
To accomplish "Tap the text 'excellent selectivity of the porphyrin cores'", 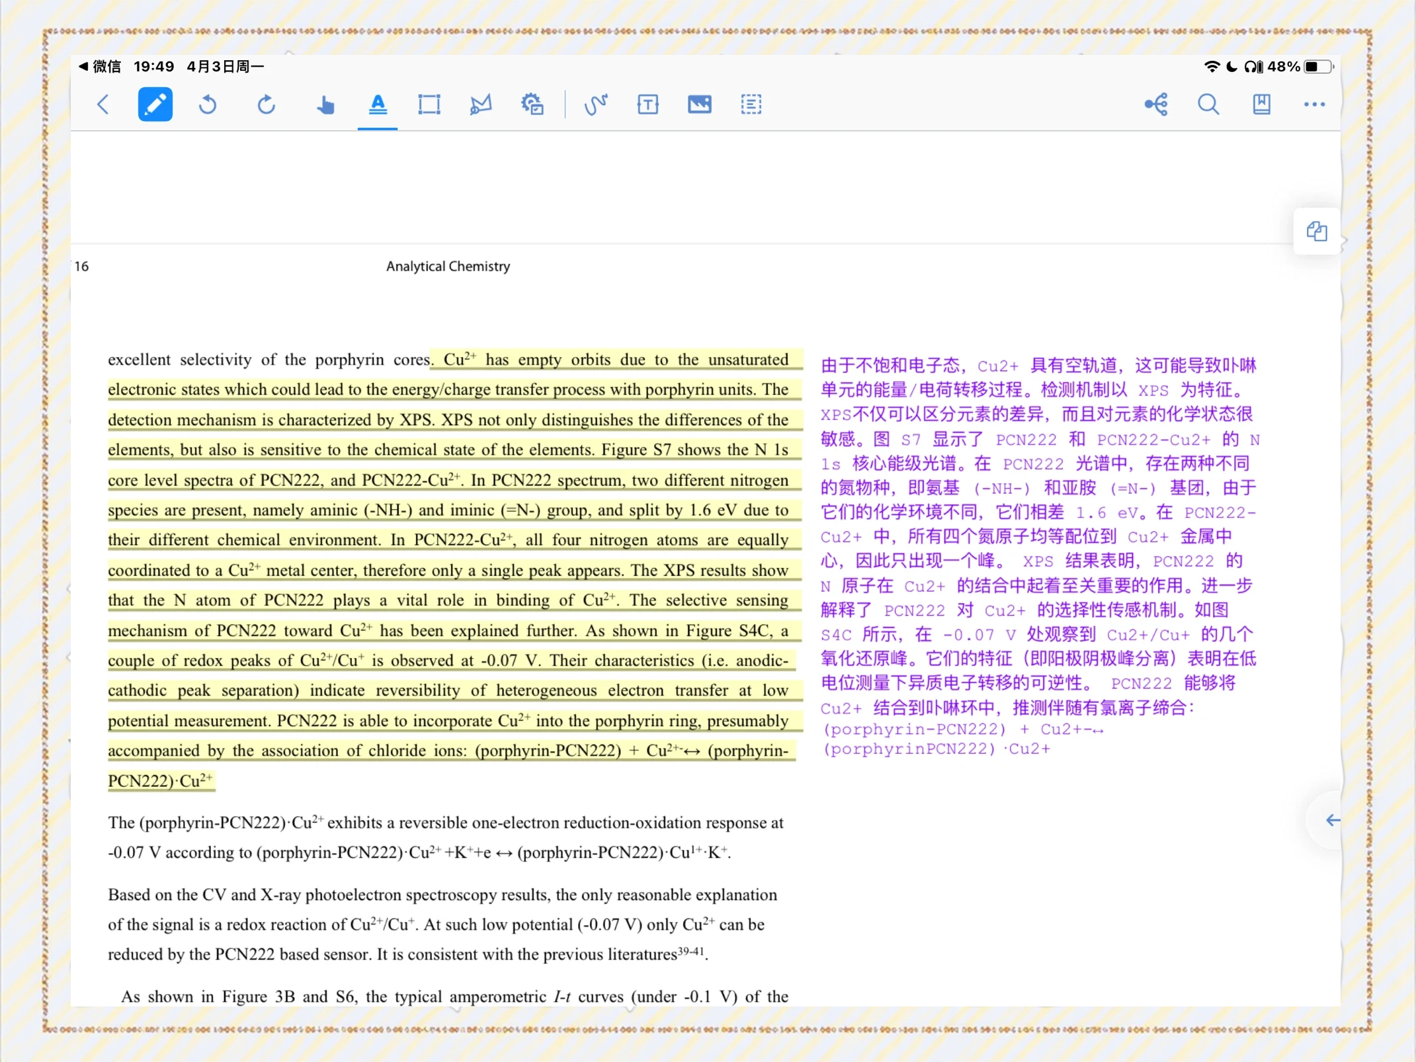I will pyautogui.click(x=269, y=360).
